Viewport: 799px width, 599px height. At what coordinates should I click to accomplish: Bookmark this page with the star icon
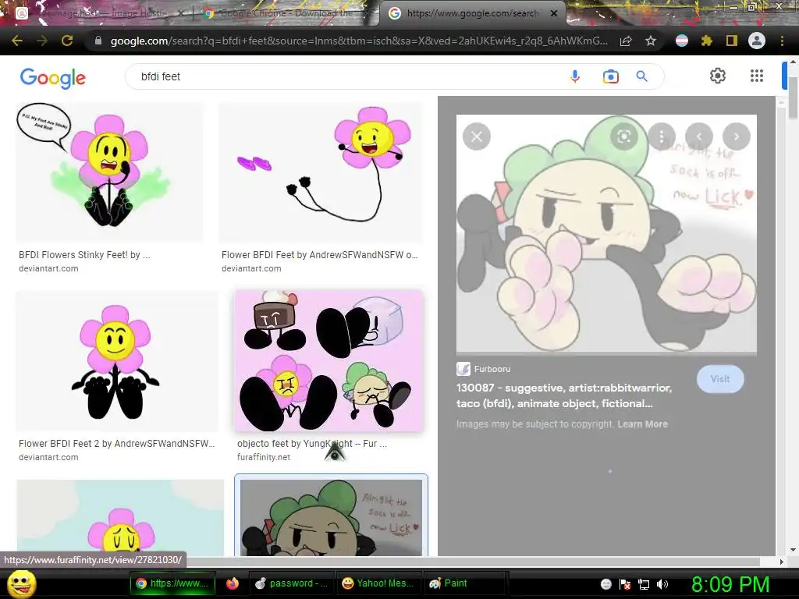coord(651,41)
